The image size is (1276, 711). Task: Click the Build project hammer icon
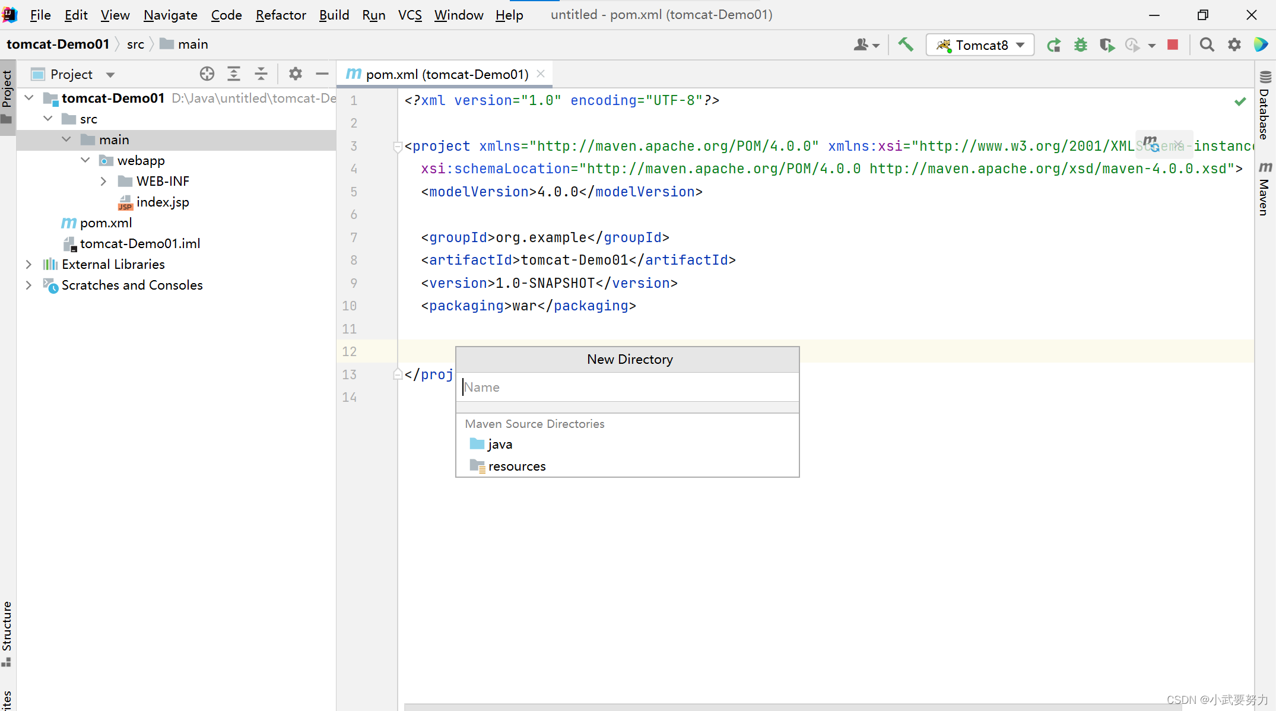click(906, 45)
